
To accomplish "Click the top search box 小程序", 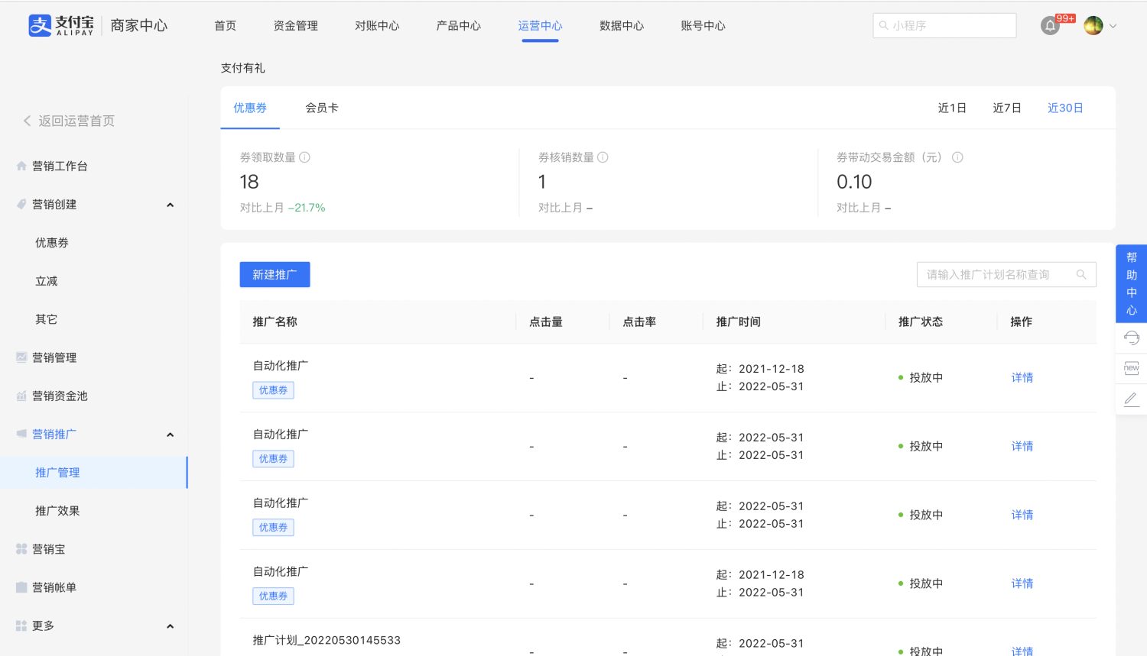I will point(944,25).
